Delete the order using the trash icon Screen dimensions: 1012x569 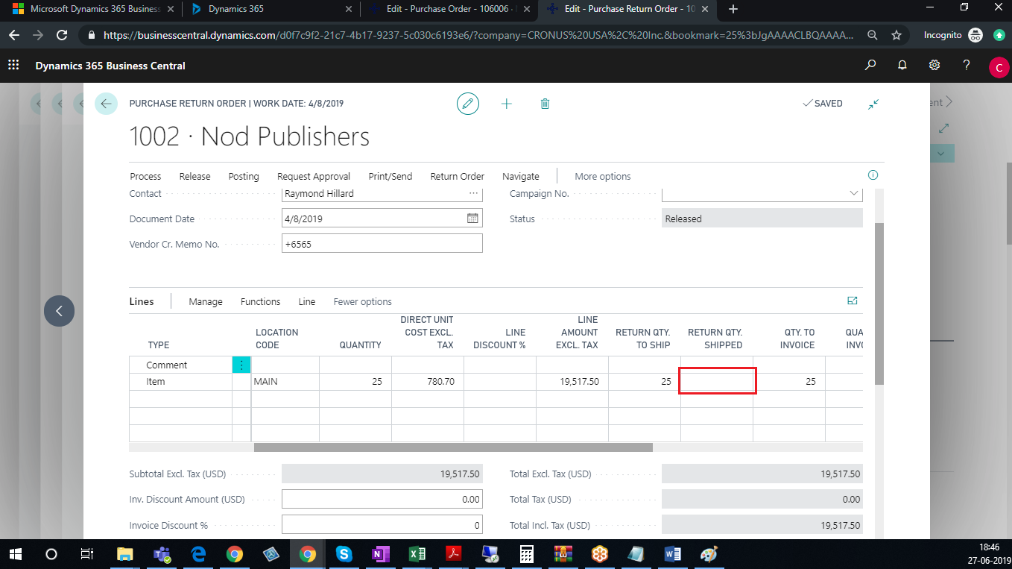pos(545,104)
